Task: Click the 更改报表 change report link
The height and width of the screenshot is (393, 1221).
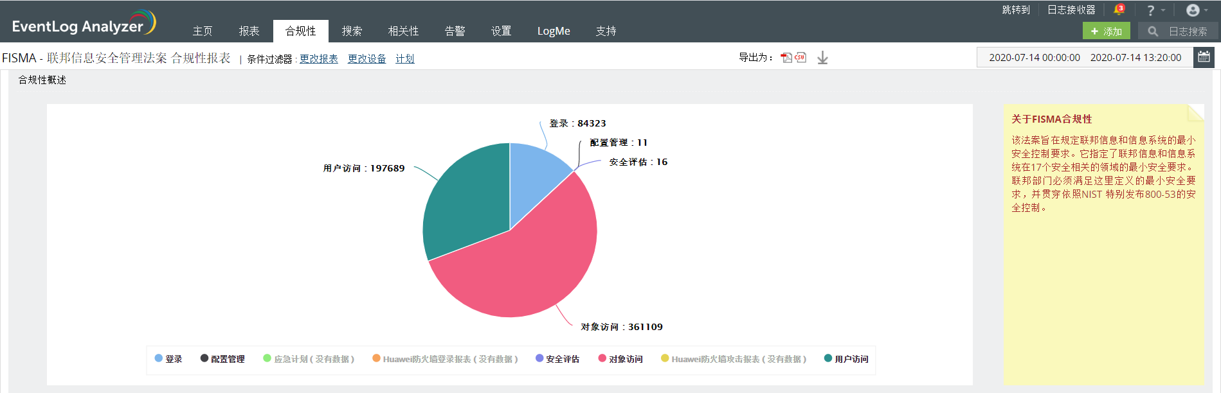Action: [319, 58]
